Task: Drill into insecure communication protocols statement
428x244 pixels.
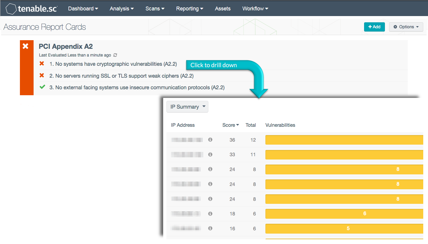Action: tap(137, 87)
